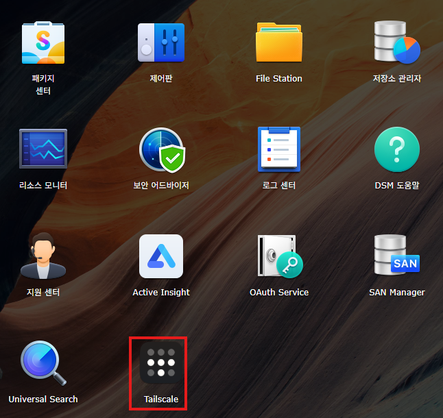This screenshot has height=418, width=443.
Task: Launch SAN Manager icon
Action: pyautogui.click(x=397, y=255)
